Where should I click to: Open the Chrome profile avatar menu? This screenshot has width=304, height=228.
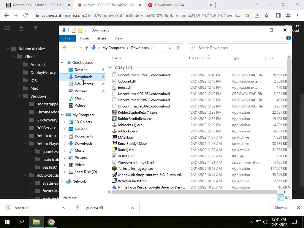[x=288, y=15]
